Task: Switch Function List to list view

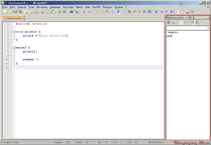Action: coord(192,22)
